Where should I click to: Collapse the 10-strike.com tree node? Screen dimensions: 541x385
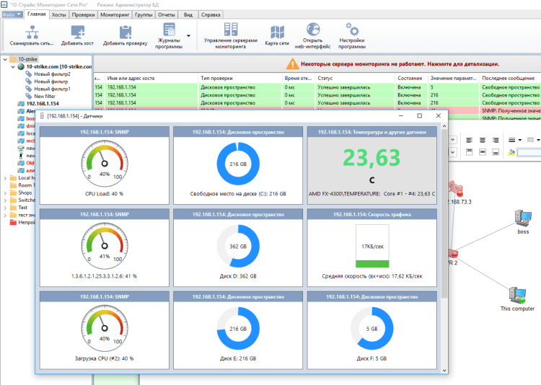coord(14,66)
